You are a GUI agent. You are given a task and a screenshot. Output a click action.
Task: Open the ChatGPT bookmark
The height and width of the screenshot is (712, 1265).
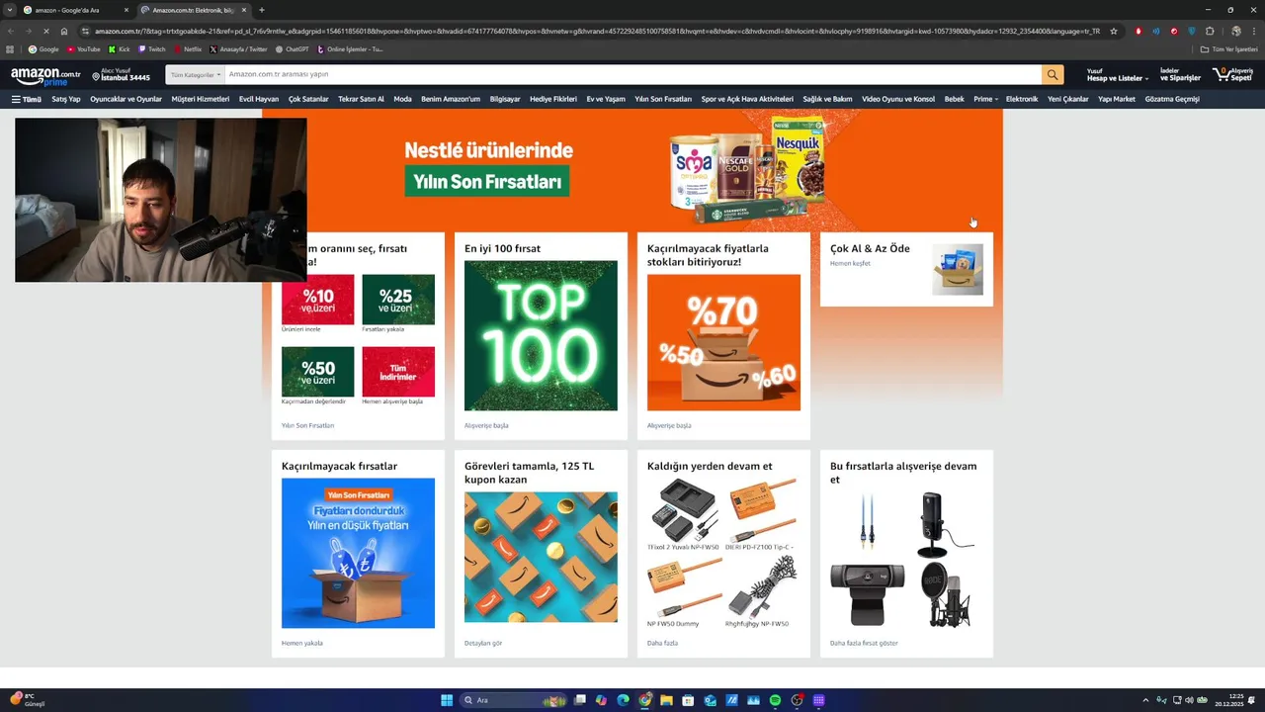[293, 48]
